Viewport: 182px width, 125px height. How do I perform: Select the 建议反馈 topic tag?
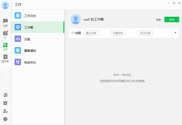pyautogui.click(x=91, y=33)
